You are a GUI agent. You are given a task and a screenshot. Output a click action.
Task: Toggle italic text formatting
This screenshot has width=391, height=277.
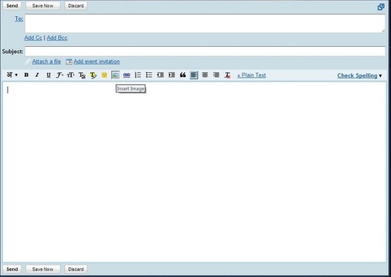click(x=37, y=75)
